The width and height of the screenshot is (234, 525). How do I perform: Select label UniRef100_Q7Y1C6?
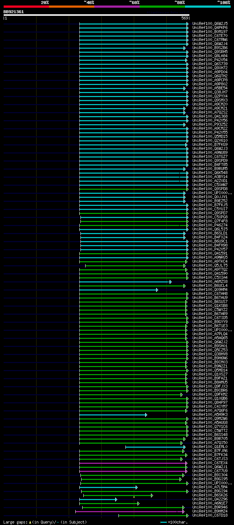[210, 426]
